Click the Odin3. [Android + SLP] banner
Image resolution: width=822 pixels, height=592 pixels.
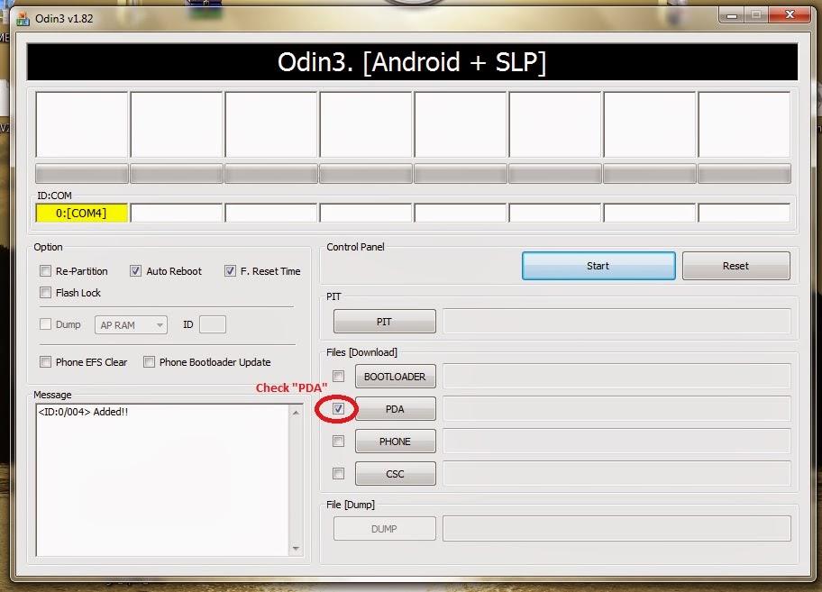[412, 62]
